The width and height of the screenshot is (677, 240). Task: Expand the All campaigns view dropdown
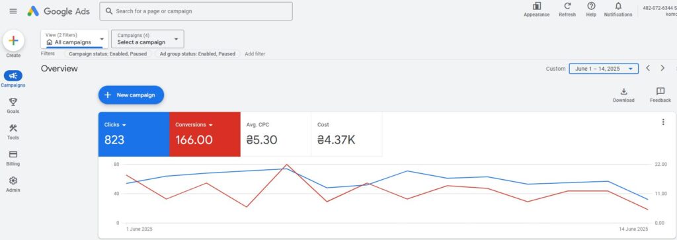coord(74,39)
